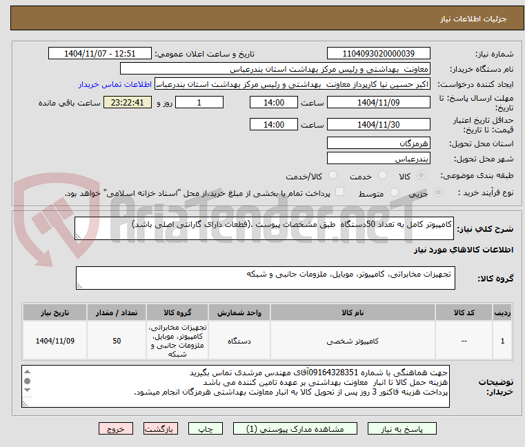
Task: Click the price validity date 1404/11/30 field
Action: point(378,125)
